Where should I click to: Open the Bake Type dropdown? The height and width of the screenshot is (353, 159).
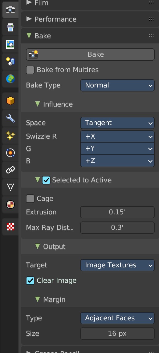click(117, 85)
